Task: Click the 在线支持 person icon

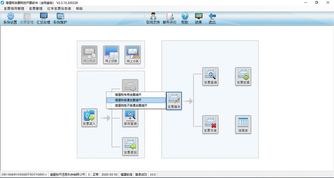Action: point(153,18)
